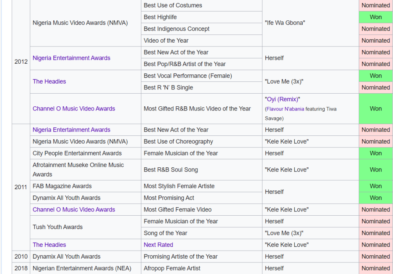Open Nigeria Entertainment Awards link in 2011 section
The image size is (393, 274).
tap(71, 130)
